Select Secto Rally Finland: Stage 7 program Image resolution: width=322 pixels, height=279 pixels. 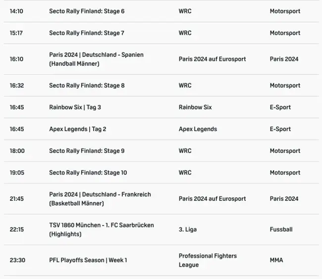point(87,33)
